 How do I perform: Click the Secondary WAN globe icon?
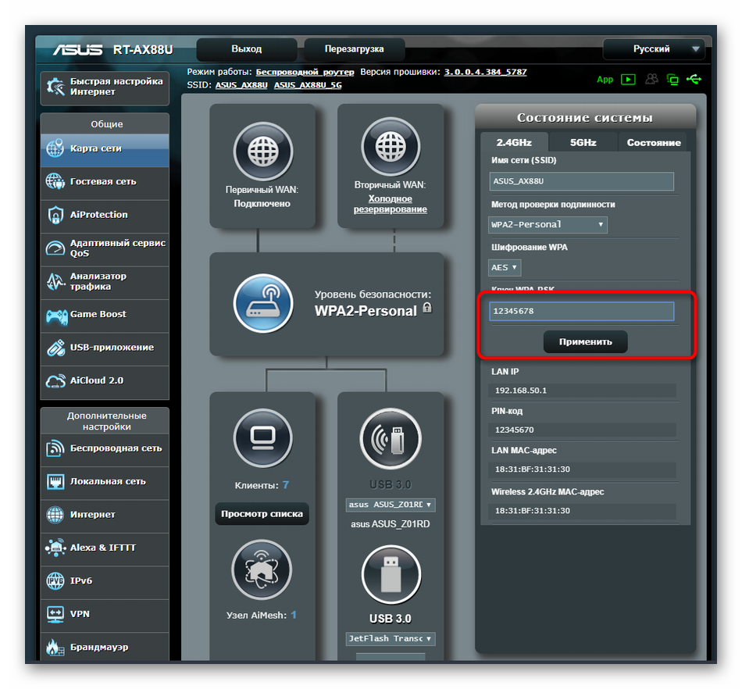pyautogui.click(x=390, y=152)
